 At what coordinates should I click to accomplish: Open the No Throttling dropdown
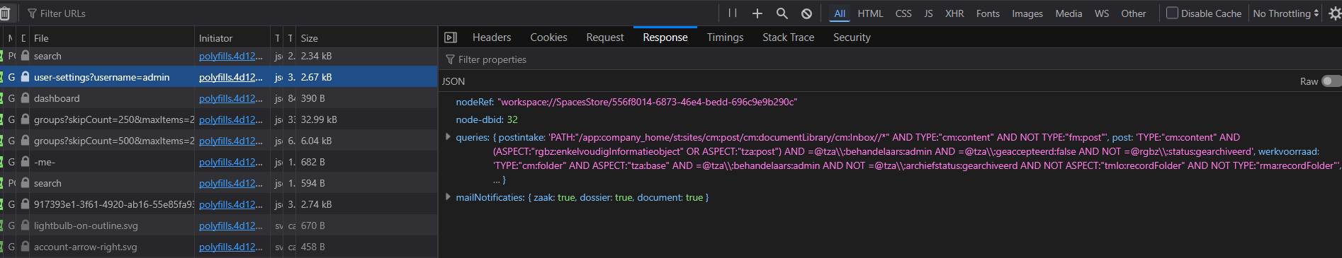1285,13
